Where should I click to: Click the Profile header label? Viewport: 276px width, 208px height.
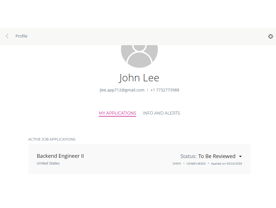tap(21, 36)
